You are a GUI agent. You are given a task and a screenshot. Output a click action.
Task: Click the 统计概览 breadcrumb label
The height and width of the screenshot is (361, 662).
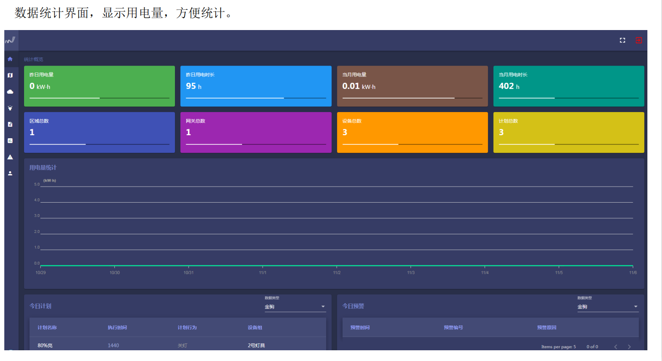(x=34, y=60)
